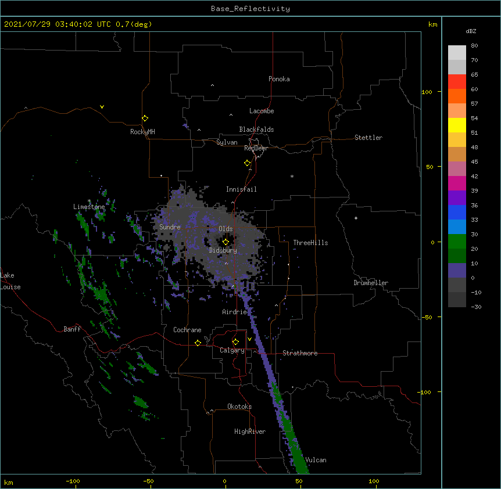Click the dBZ legend heading

coord(471,31)
